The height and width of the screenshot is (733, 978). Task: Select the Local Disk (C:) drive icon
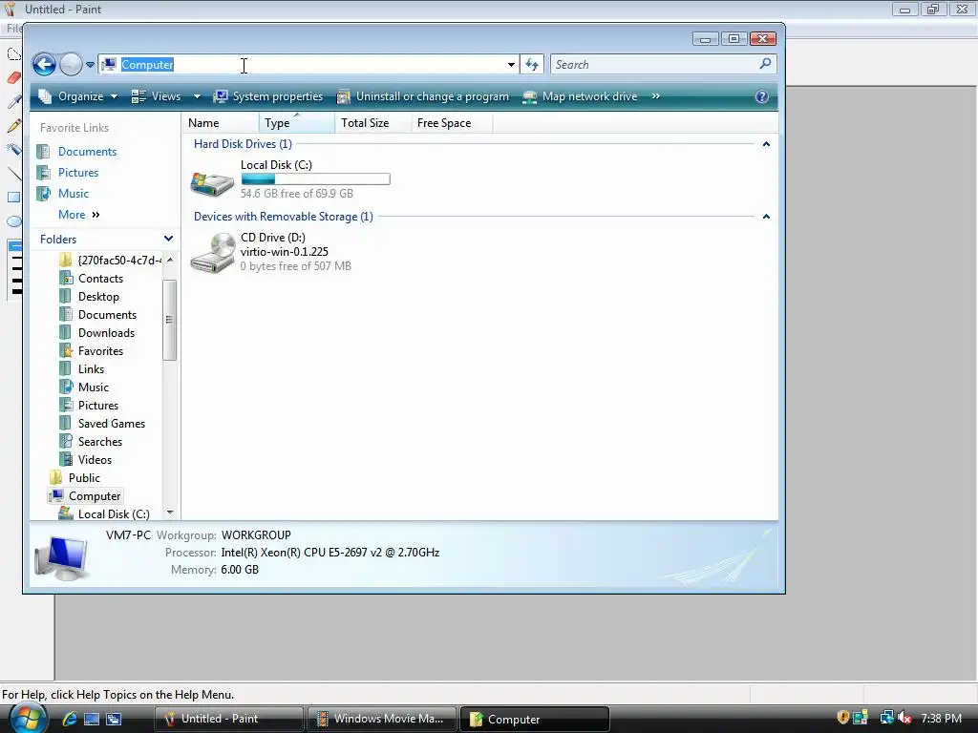tap(212, 182)
